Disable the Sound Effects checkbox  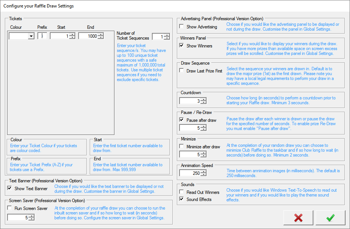tap(182, 199)
